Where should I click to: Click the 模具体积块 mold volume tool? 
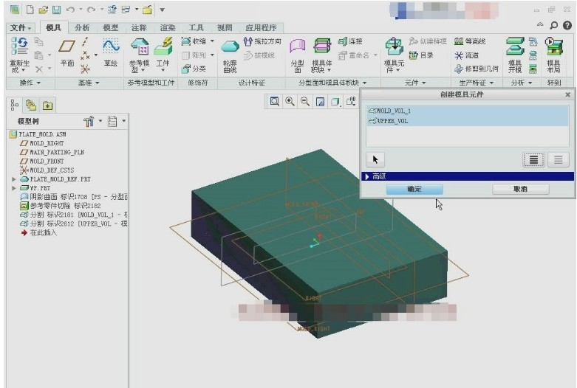tap(322, 55)
